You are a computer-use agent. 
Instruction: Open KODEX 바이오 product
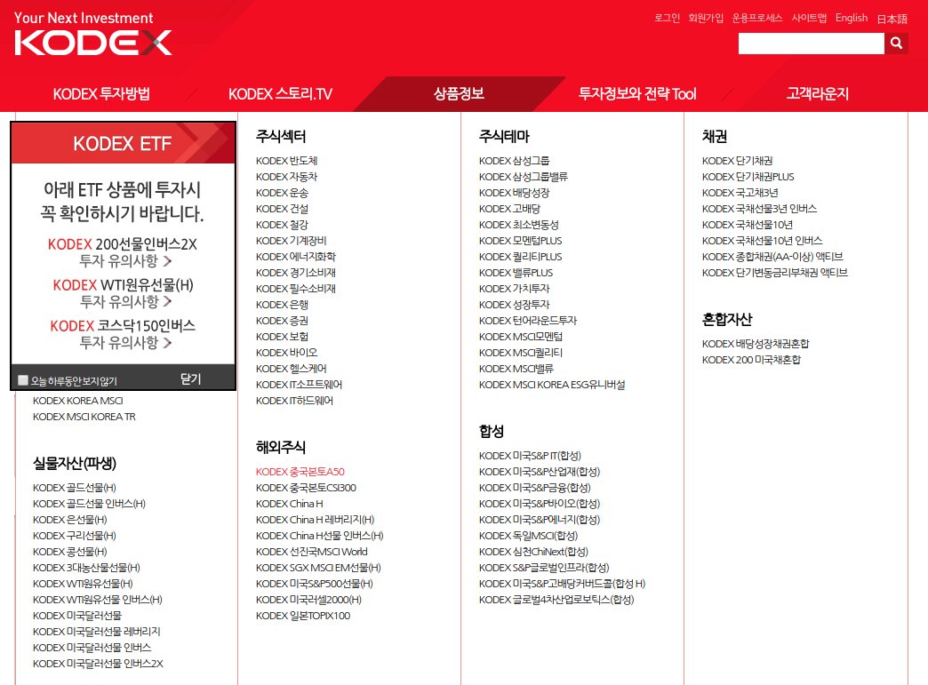(x=286, y=353)
